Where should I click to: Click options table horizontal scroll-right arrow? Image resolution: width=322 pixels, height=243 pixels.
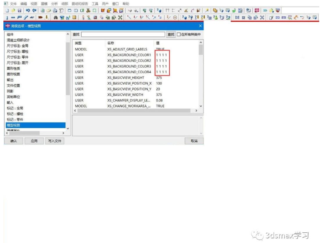(x=196, y=110)
